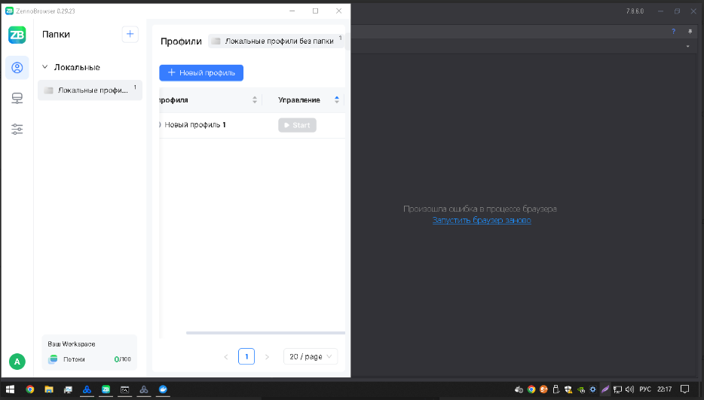Switch the 'РУС' input language indicator
The height and width of the screenshot is (400, 704).
tap(645, 389)
